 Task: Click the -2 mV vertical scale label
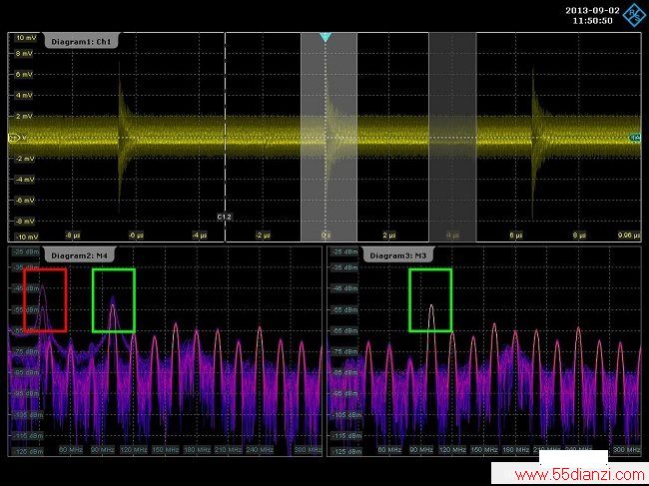tap(24, 159)
